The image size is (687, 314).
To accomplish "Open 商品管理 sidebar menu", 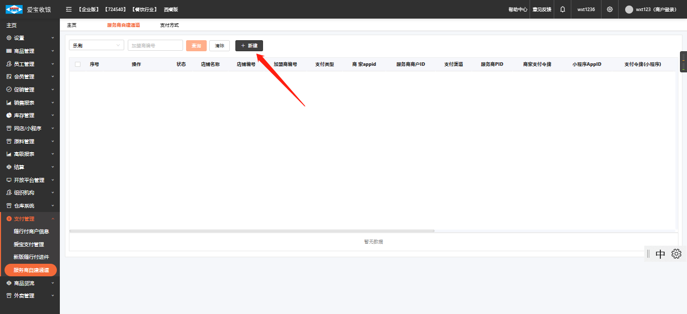I will 30,51.
